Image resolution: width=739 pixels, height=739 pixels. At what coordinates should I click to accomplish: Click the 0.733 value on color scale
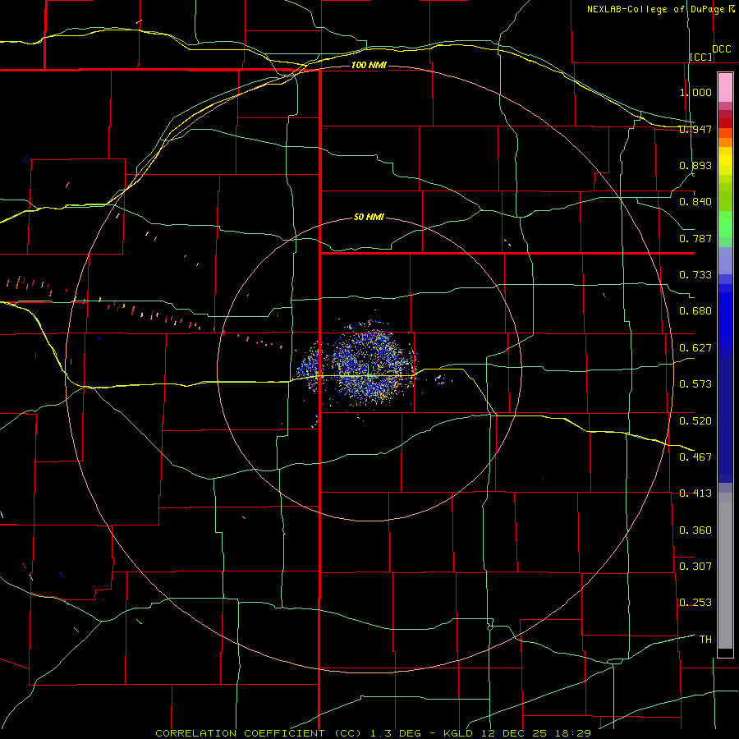(695, 275)
